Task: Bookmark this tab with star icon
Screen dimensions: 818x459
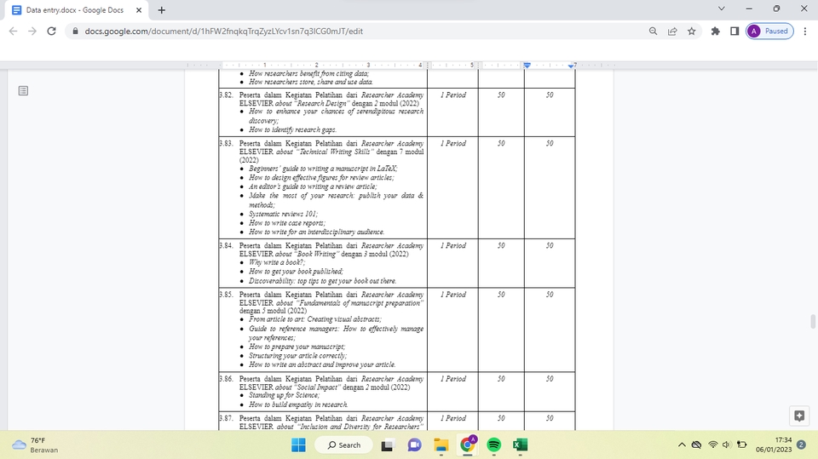Action: pos(692,32)
